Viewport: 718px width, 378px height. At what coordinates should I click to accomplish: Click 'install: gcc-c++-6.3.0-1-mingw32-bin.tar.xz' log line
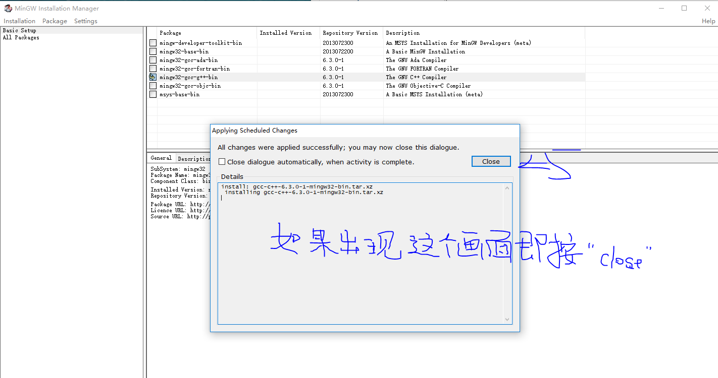point(297,186)
